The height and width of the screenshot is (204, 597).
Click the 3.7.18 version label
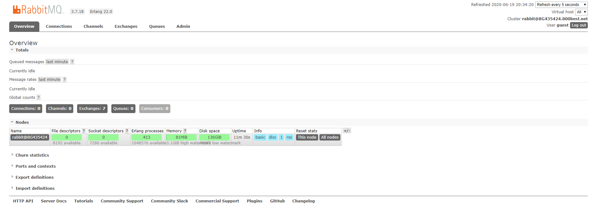click(x=77, y=12)
